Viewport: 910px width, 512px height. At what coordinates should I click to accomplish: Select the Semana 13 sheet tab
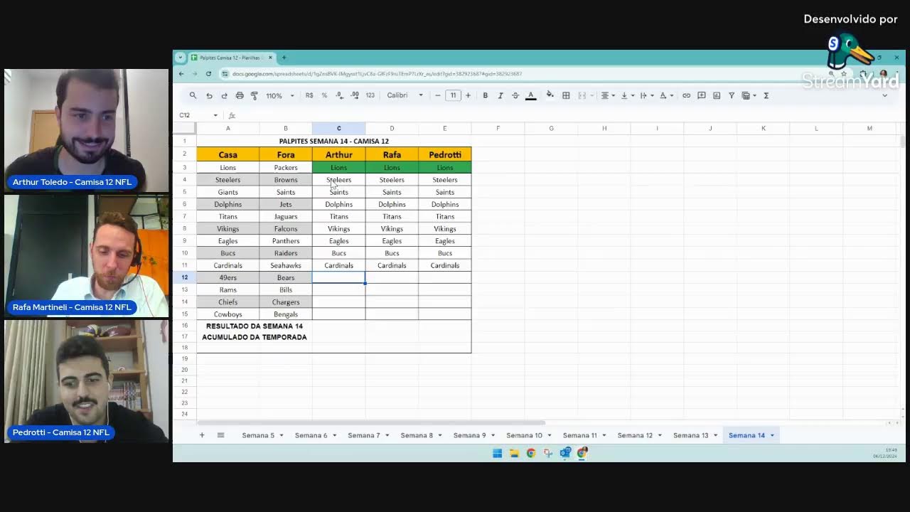coord(690,435)
